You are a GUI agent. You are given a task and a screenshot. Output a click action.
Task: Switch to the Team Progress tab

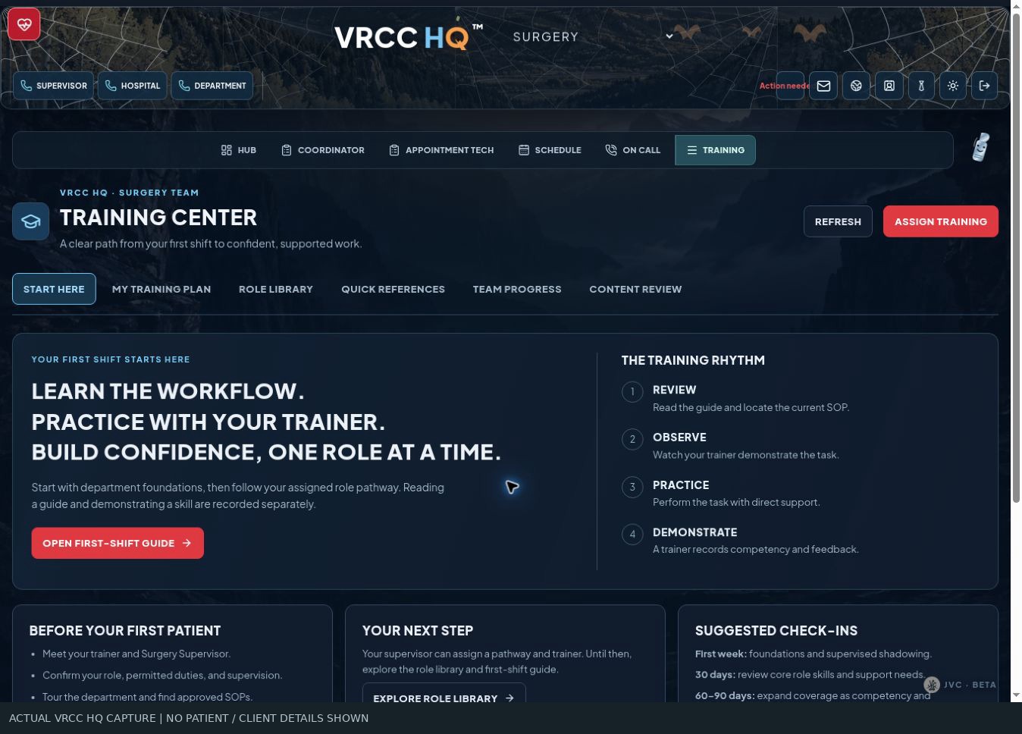(517, 289)
